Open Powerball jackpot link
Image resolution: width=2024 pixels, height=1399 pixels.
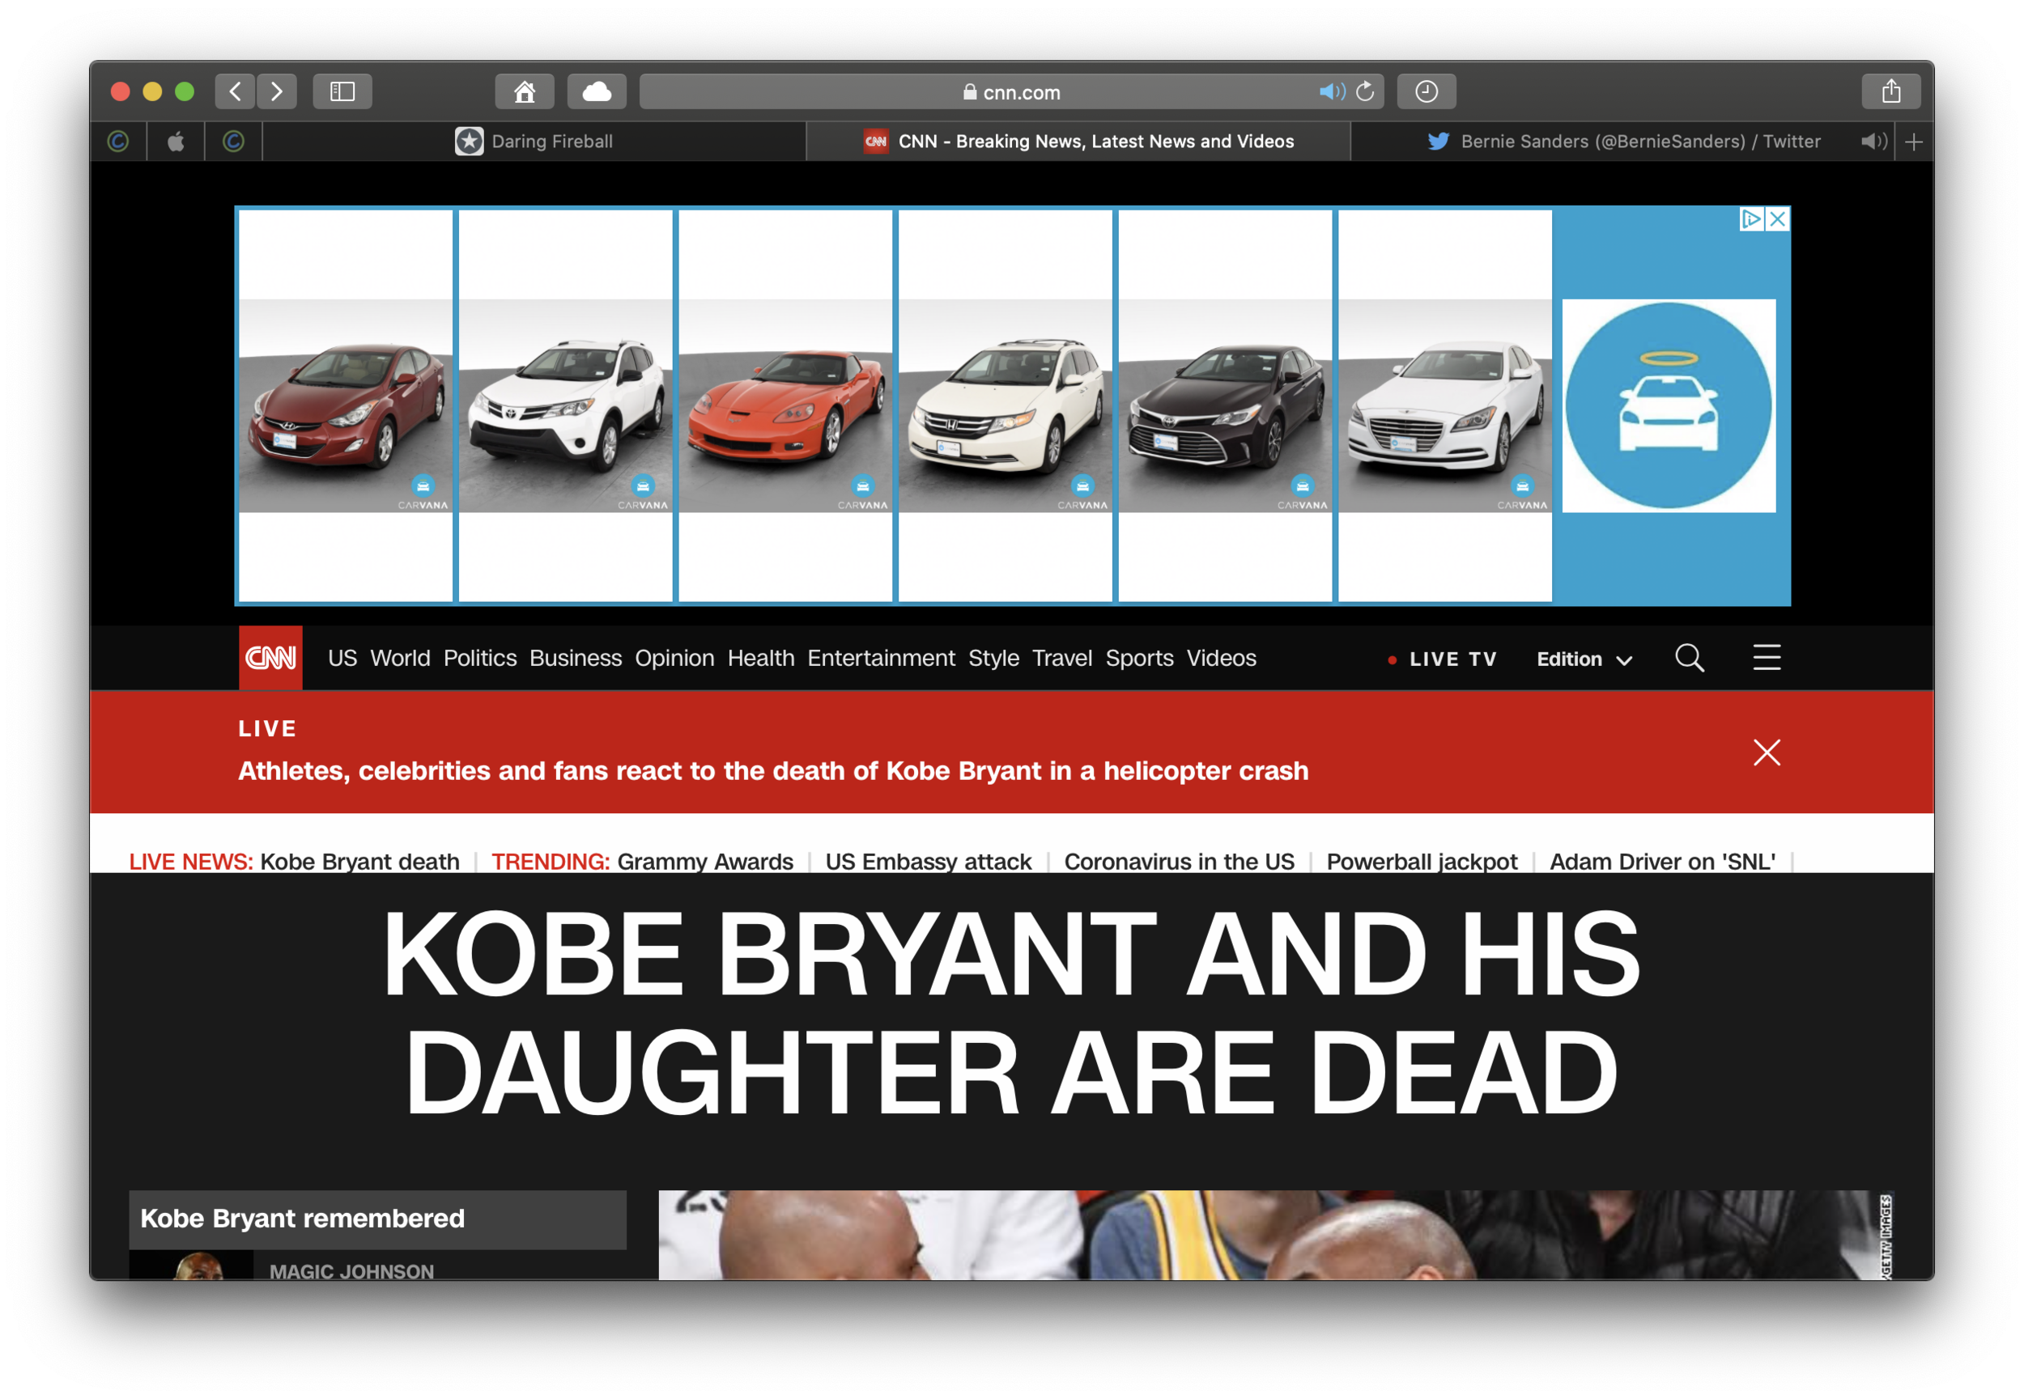[x=1422, y=861]
